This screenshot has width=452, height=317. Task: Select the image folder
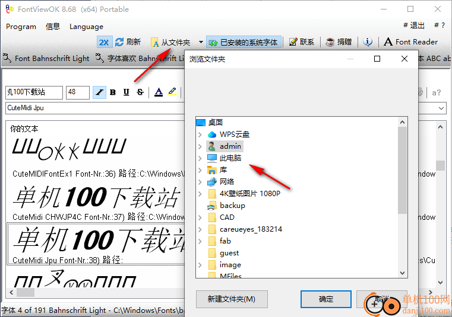[225, 265]
